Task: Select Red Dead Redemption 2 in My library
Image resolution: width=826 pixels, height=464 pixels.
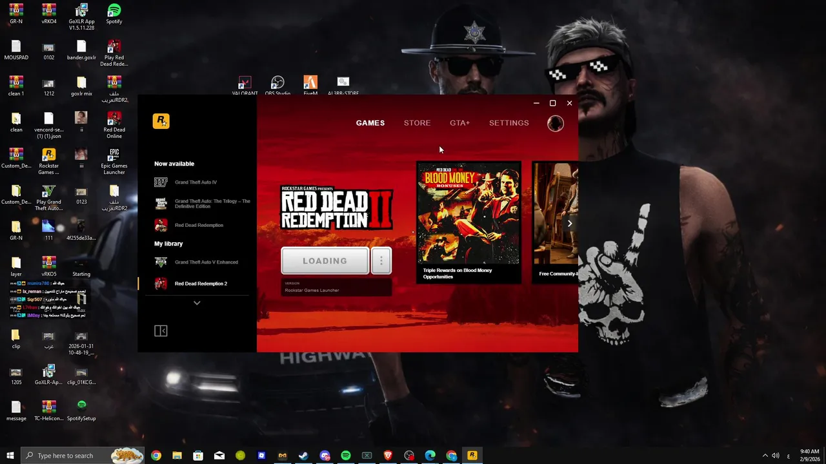Action: click(191, 284)
